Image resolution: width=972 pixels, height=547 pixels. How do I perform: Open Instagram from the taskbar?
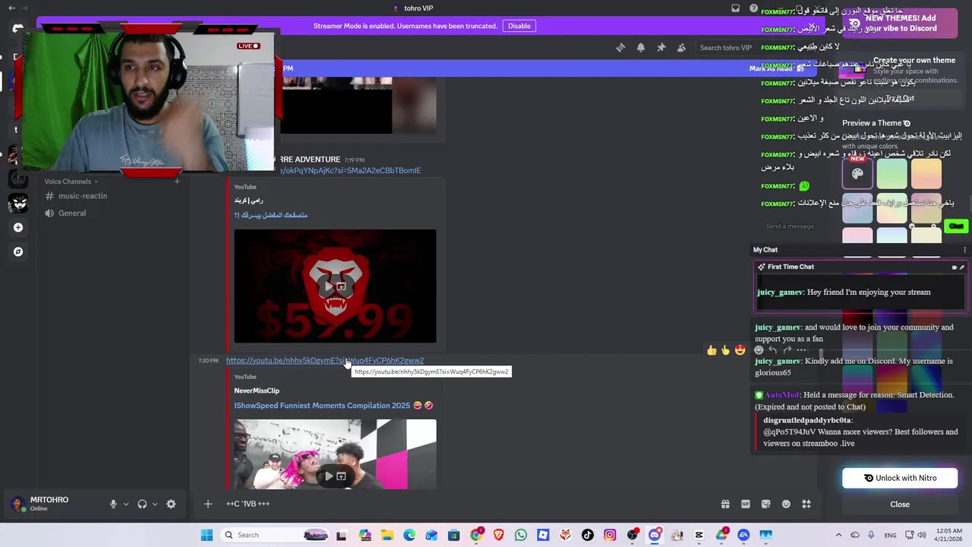coord(610,535)
